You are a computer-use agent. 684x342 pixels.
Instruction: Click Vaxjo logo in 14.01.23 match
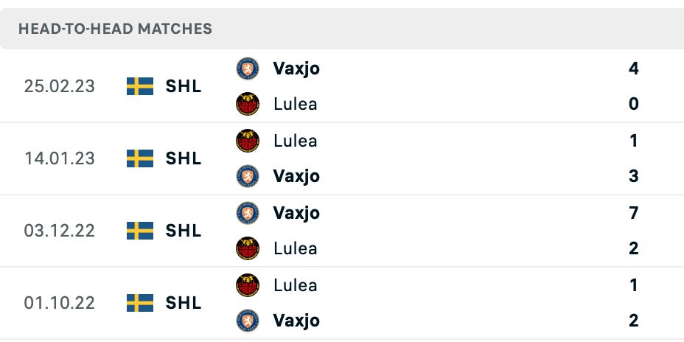[x=248, y=176]
